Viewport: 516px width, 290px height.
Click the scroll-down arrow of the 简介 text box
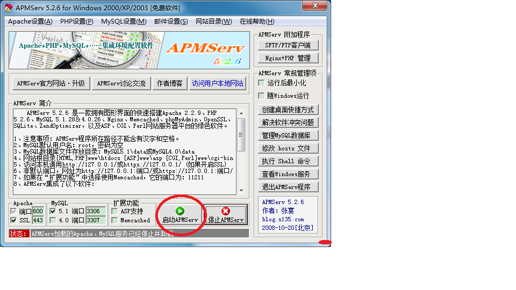click(x=241, y=190)
